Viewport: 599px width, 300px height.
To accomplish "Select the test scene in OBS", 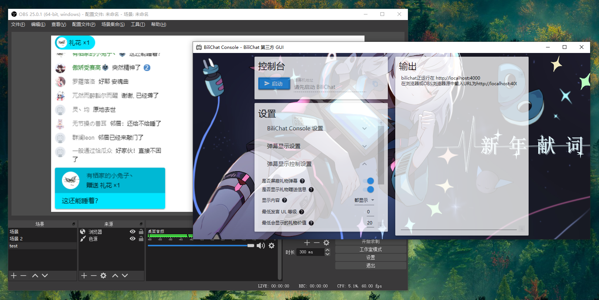I will (x=42, y=246).
